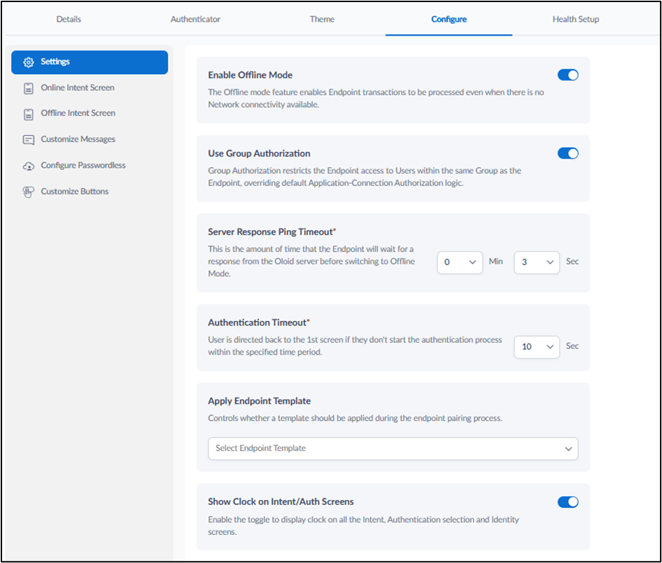Click the Configure Passwordless cloud icon
Screen dimensions: 662x563
tap(28, 166)
